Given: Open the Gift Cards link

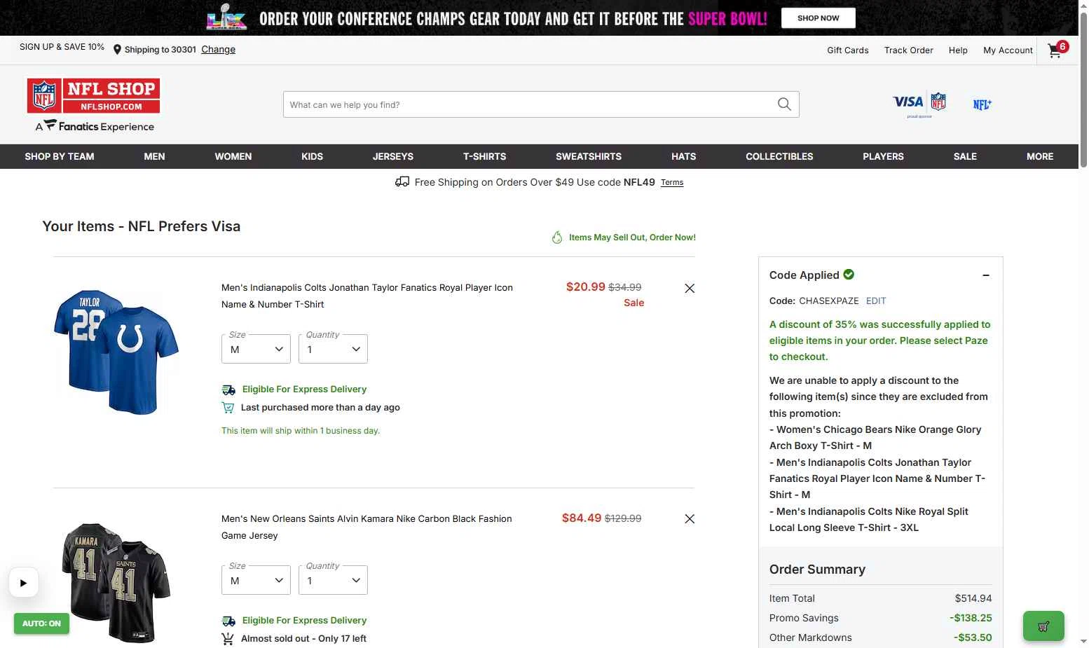Looking at the screenshot, I should pyautogui.click(x=847, y=50).
